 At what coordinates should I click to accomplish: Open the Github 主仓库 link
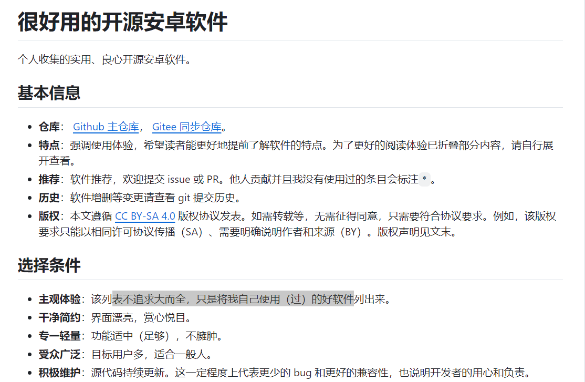pos(106,127)
